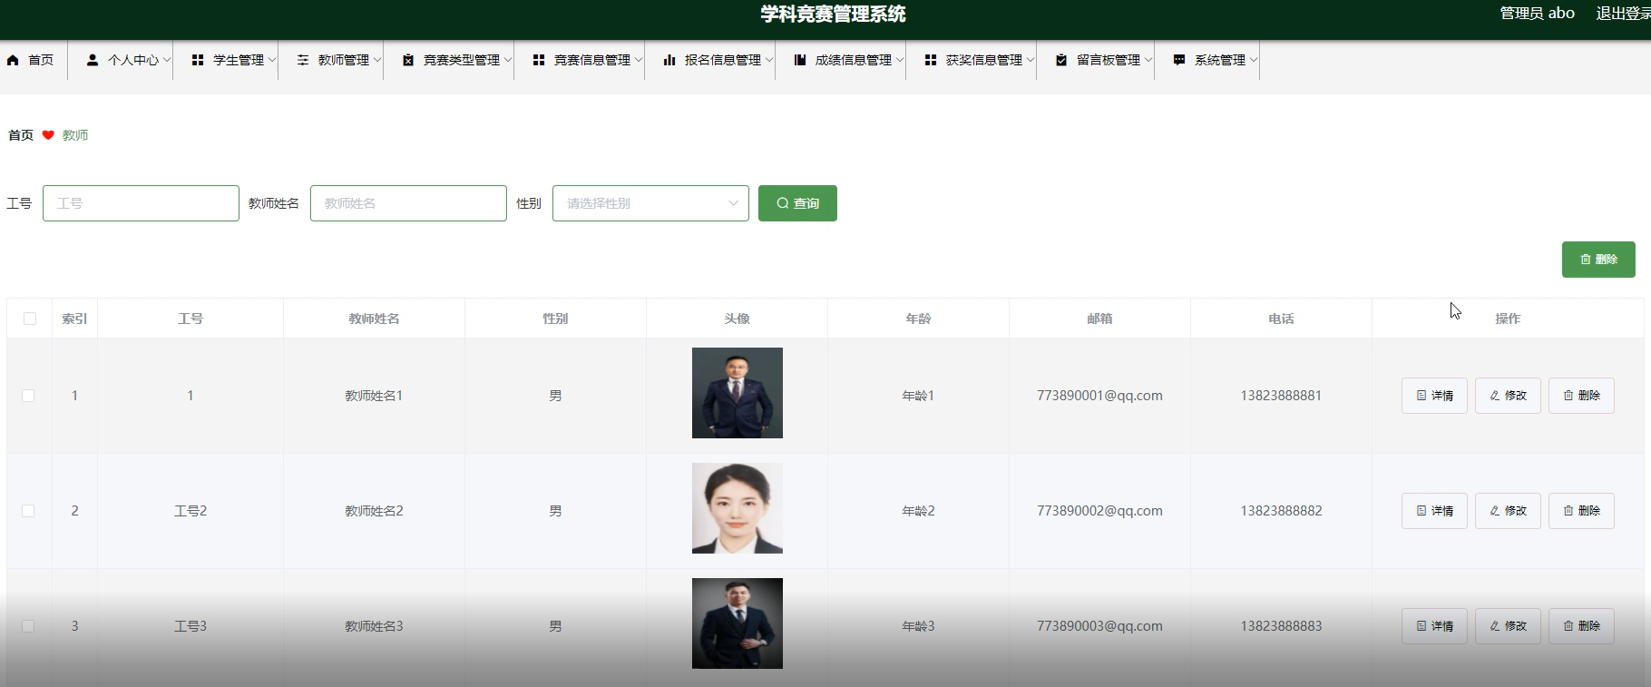Expand the 个人中心 menu chevron
1651x687 pixels.
coord(167,60)
